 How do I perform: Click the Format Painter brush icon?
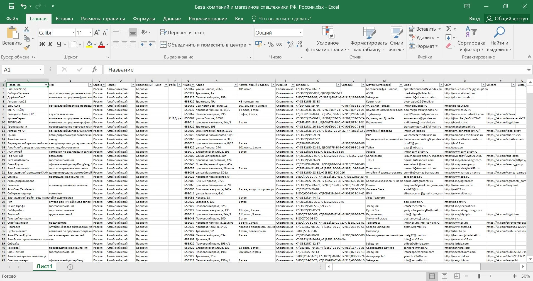pyautogui.click(x=27, y=48)
